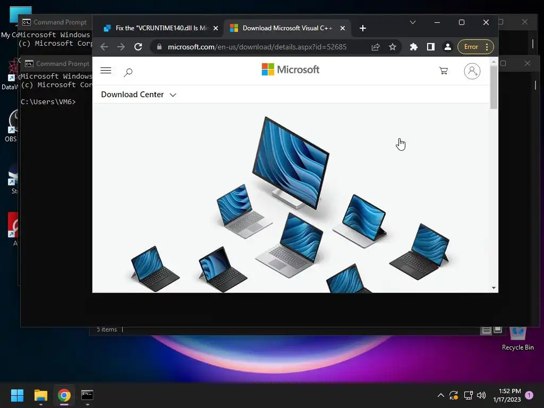Image resolution: width=544 pixels, height=408 pixels.
Task: Maximize the Chrome window
Action: pos(462,22)
